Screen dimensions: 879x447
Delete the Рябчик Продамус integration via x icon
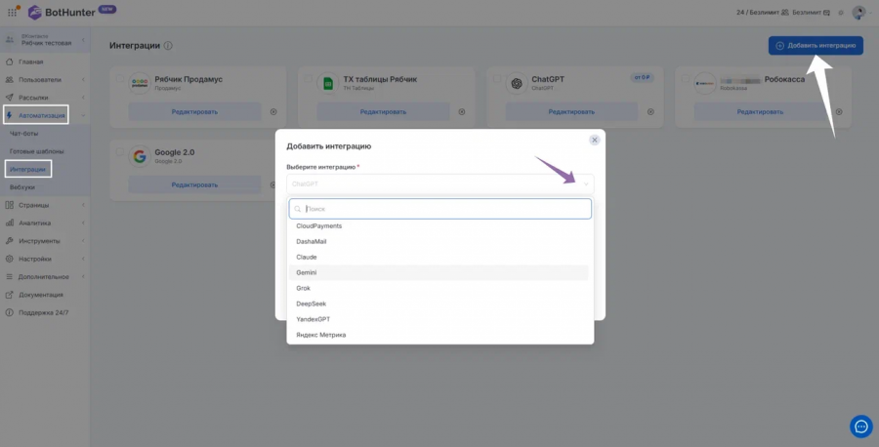coord(273,111)
